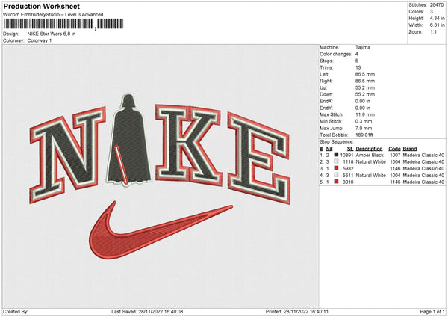Select the Height value 4.34 in
The height and width of the screenshot is (317, 448).
437,18
